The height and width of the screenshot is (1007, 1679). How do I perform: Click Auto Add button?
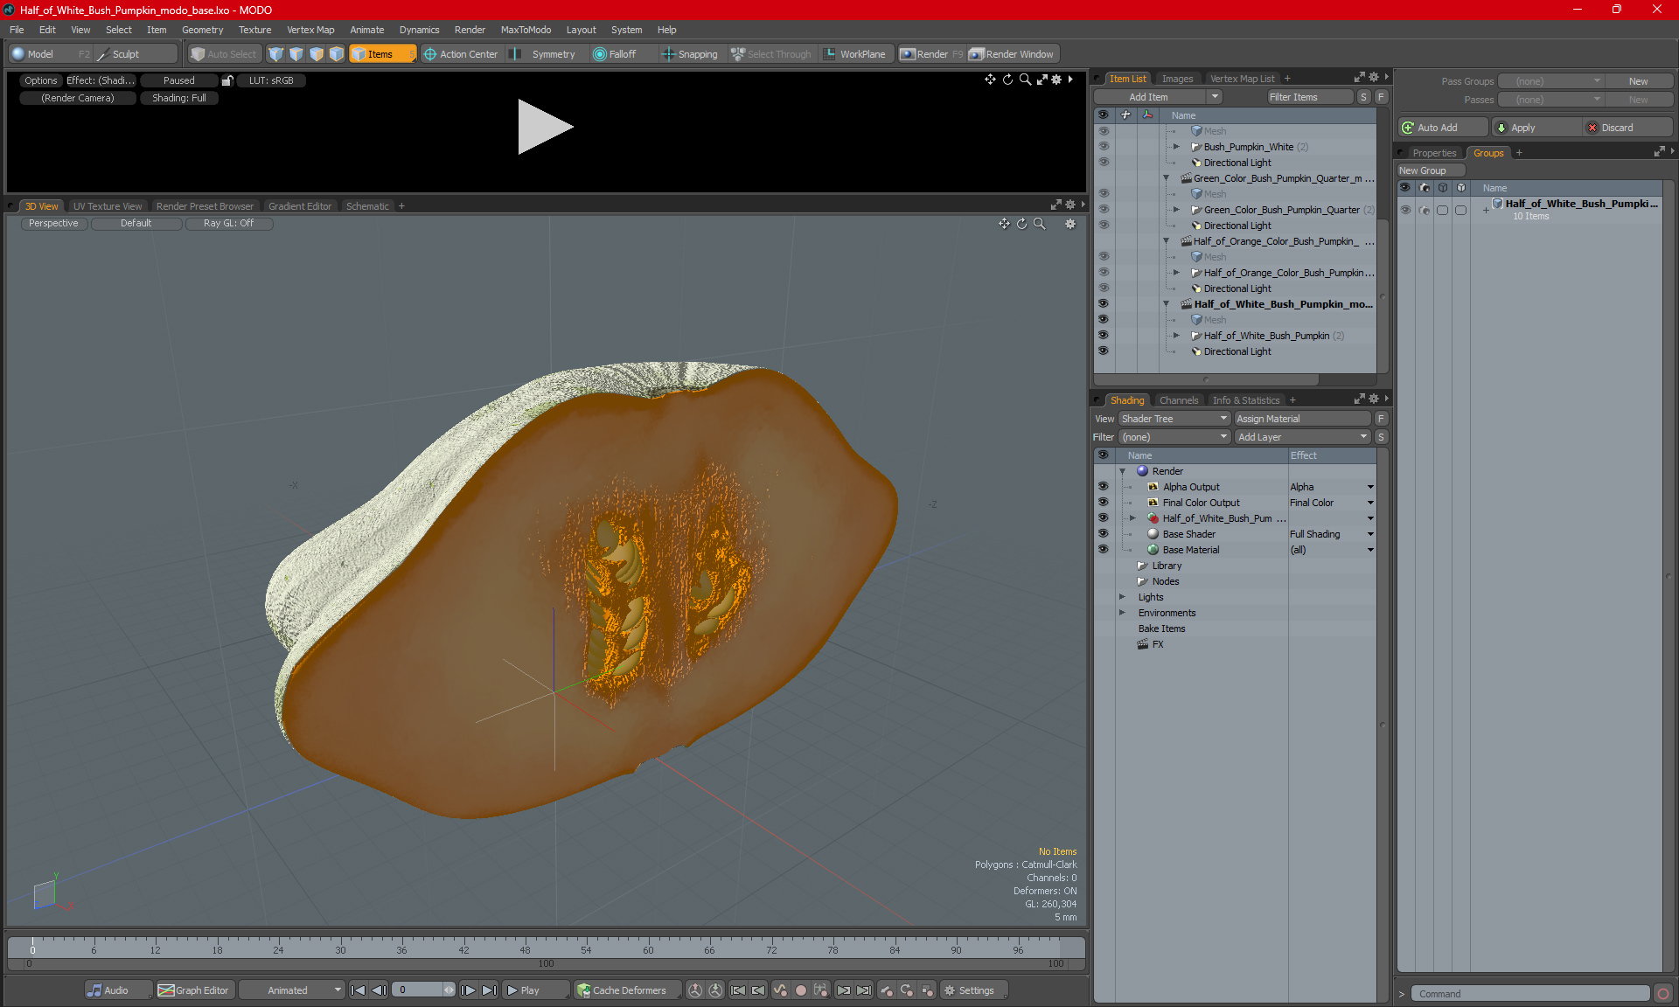[1443, 128]
